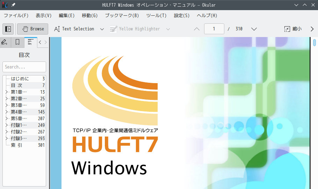Expand the 付録1 tree node
The image size is (318, 189).
click(7, 125)
